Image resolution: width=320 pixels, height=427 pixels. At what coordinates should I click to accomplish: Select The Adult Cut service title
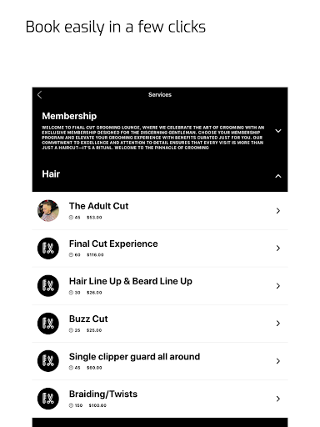pyautogui.click(x=98, y=206)
